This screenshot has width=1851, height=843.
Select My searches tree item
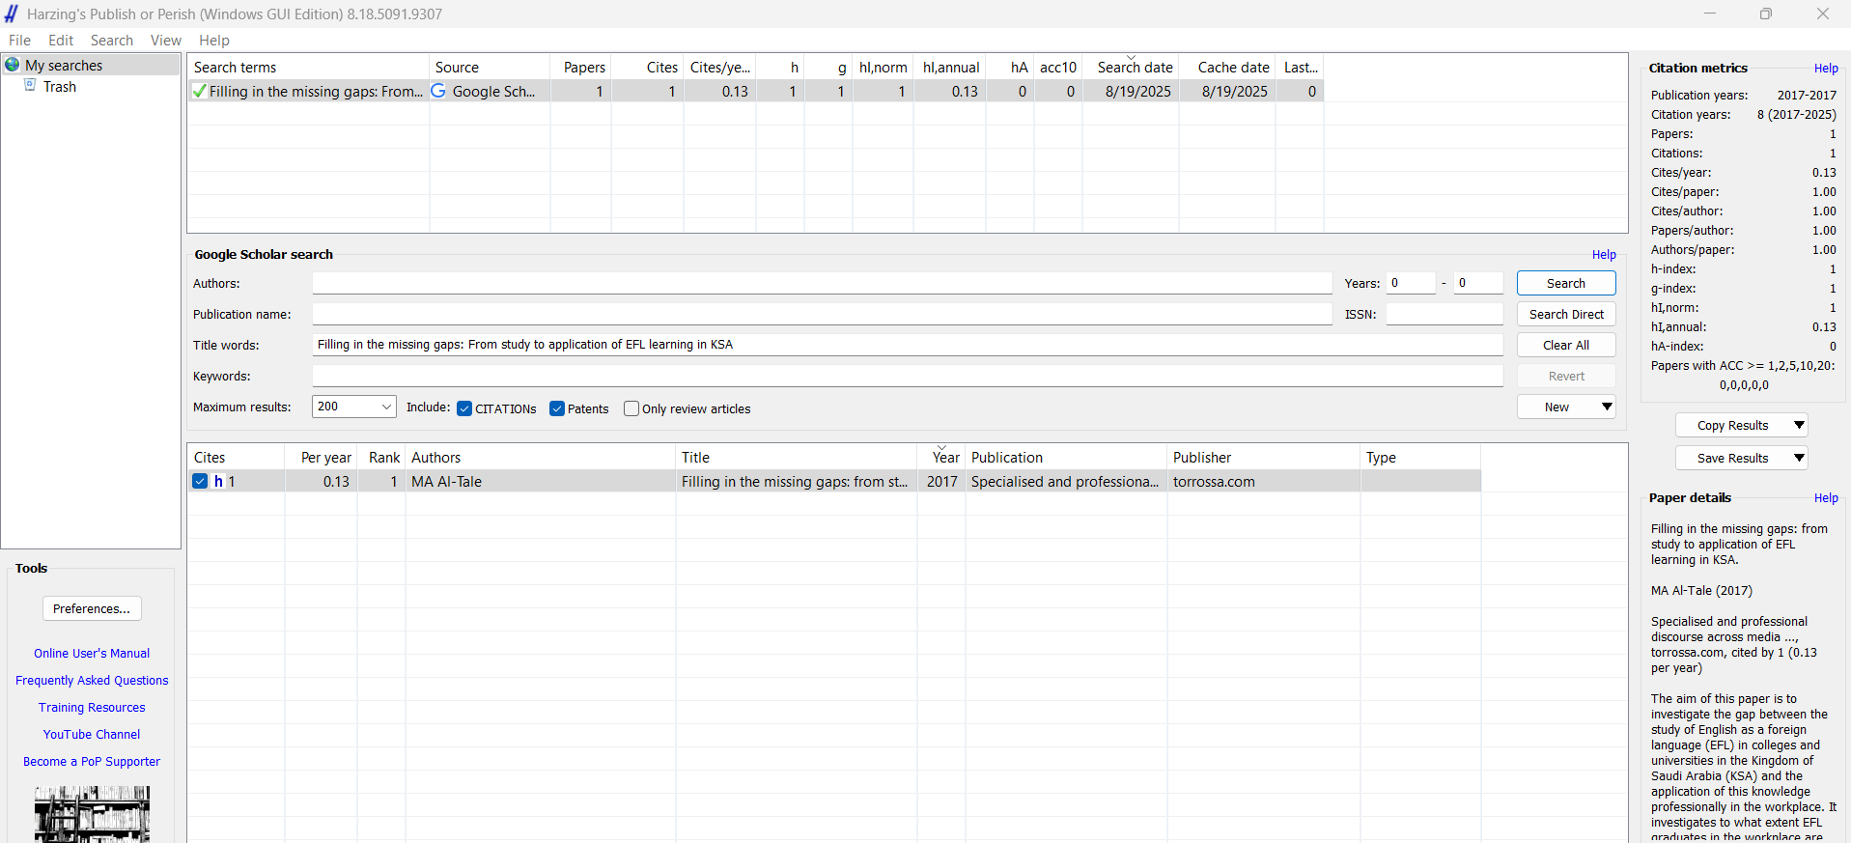64,65
